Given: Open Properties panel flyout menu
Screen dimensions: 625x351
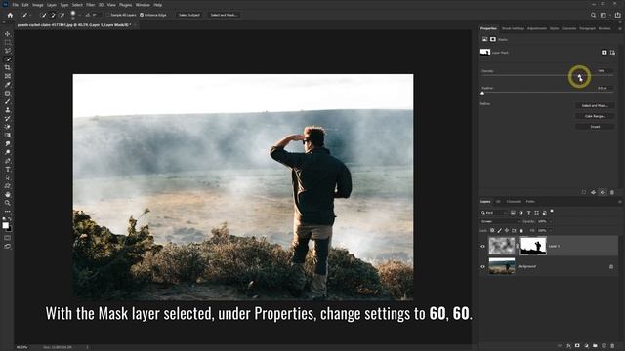Looking at the screenshot, I should (619, 28).
